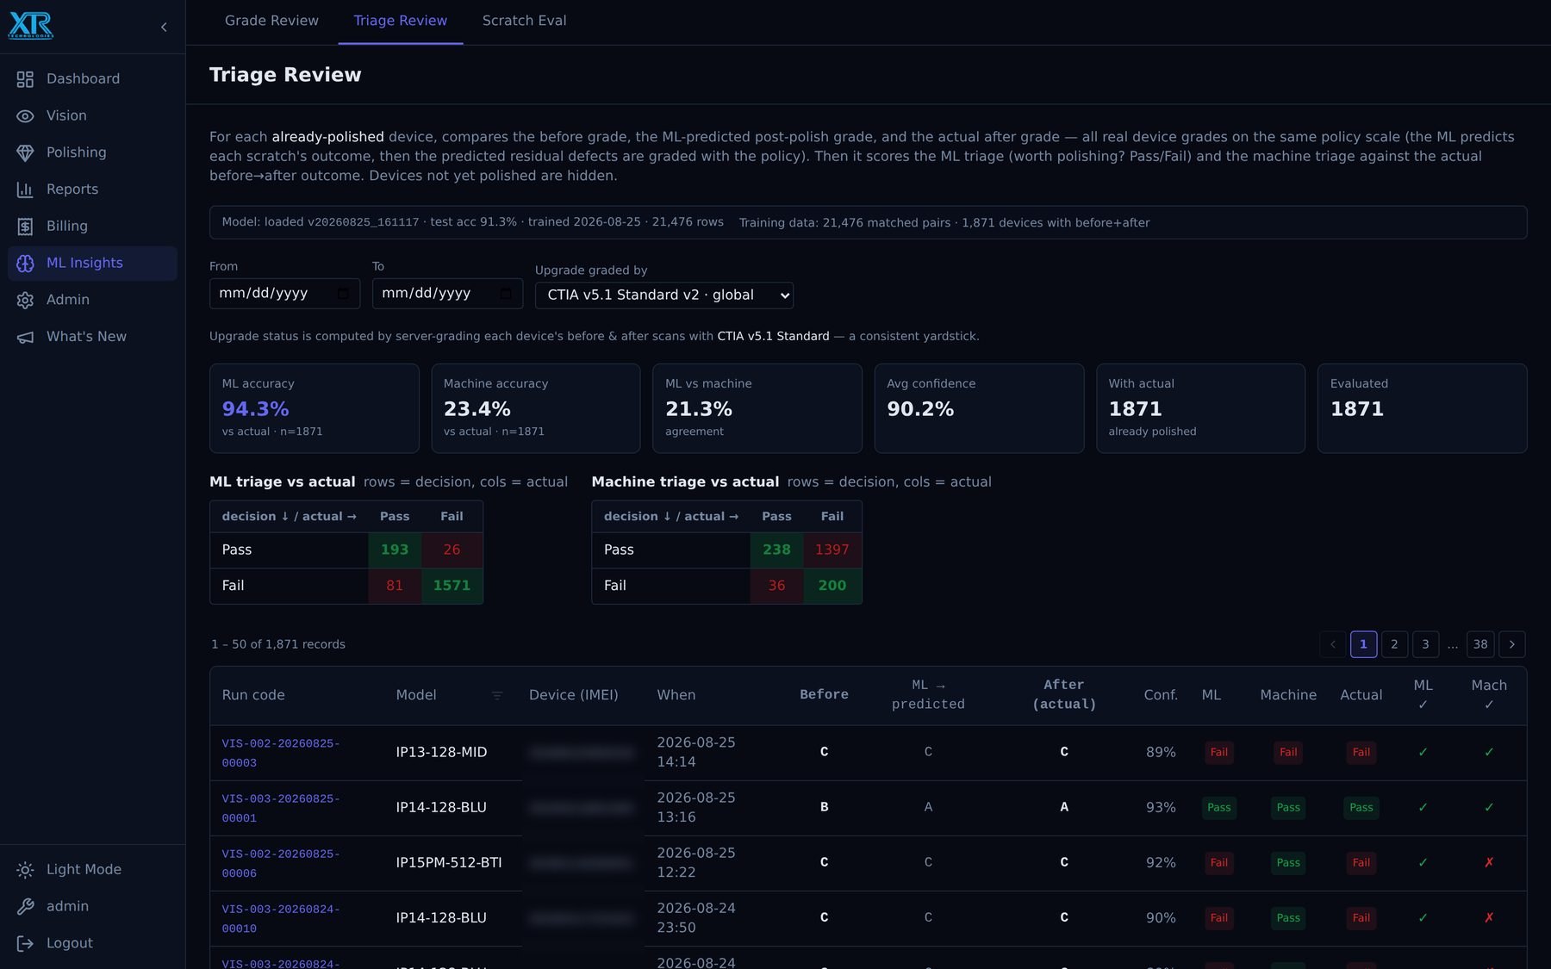Switch to the Scratch Eval tab
Image resolution: width=1551 pixels, height=969 pixels.
coord(524,21)
